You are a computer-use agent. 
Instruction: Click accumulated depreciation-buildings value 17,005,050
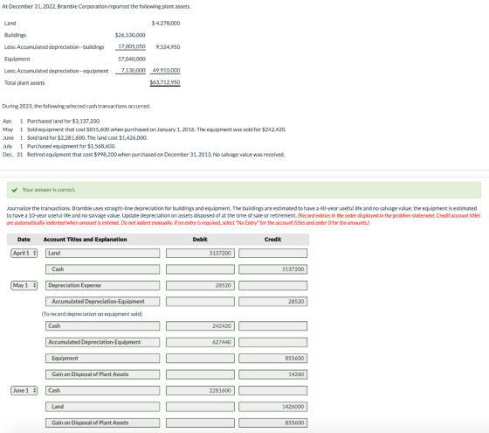point(132,46)
